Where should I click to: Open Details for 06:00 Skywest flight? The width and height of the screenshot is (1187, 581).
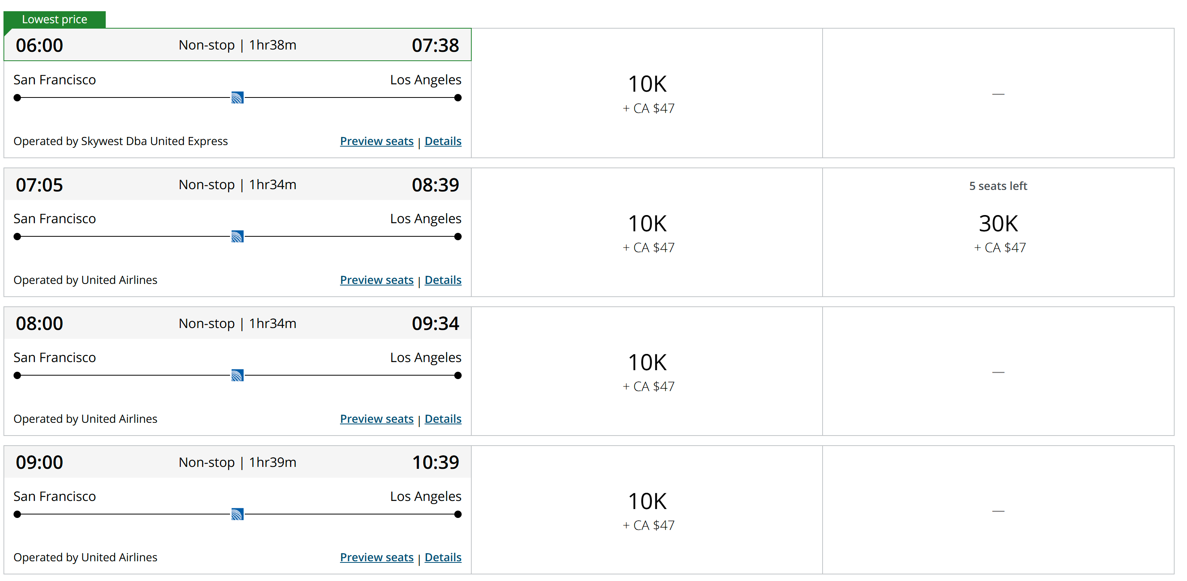pyautogui.click(x=443, y=141)
